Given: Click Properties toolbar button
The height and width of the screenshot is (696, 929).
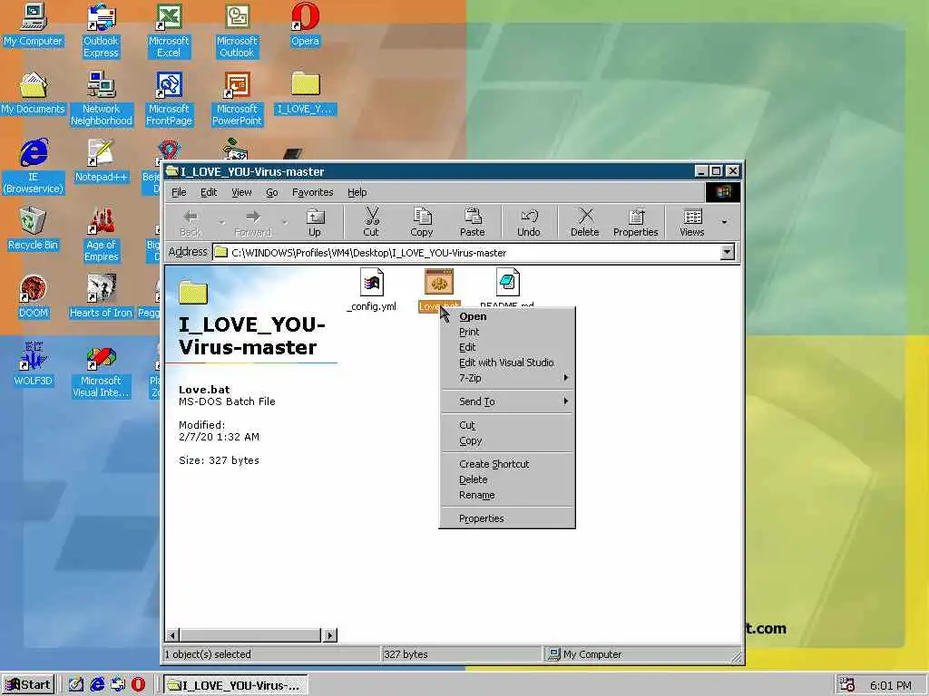Looking at the screenshot, I should point(636,223).
